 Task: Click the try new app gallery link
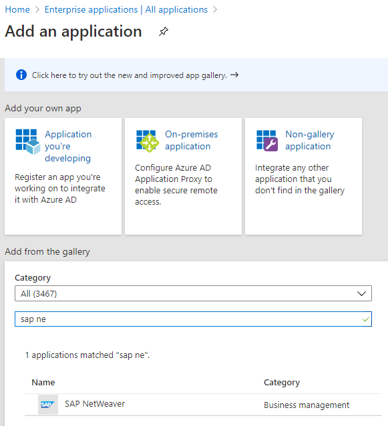130,75
